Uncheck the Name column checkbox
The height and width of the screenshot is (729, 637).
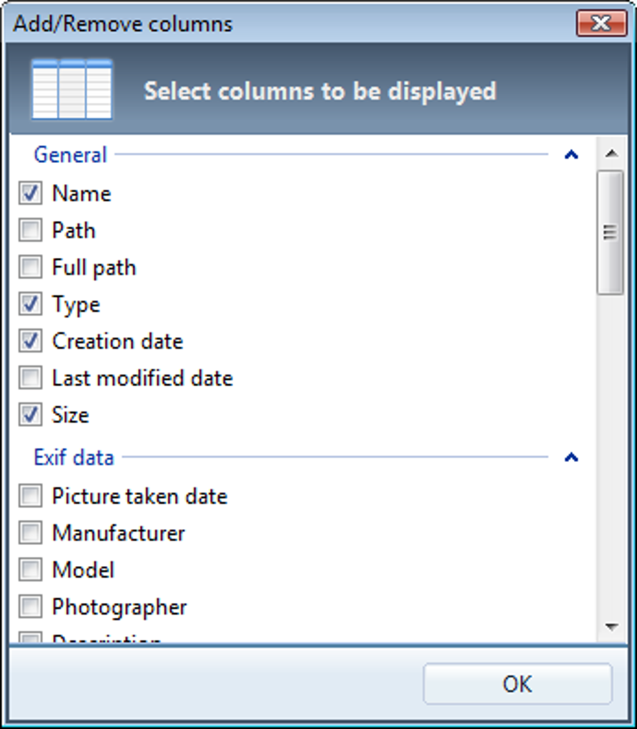pos(29,193)
